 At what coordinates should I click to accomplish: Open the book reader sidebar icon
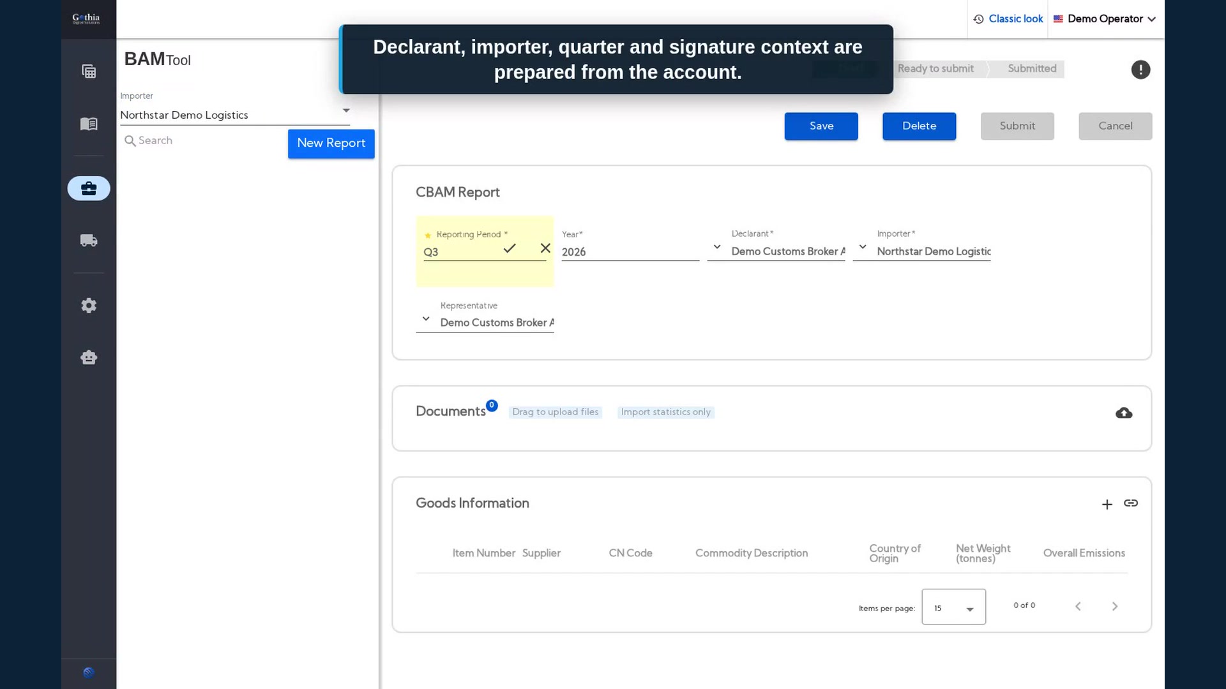coord(89,124)
